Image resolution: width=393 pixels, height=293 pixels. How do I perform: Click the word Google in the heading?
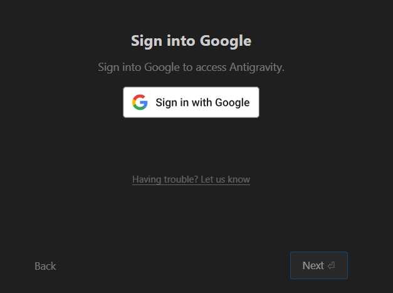click(225, 41)
